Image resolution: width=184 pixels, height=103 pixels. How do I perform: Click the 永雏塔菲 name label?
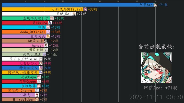[29, 86]
